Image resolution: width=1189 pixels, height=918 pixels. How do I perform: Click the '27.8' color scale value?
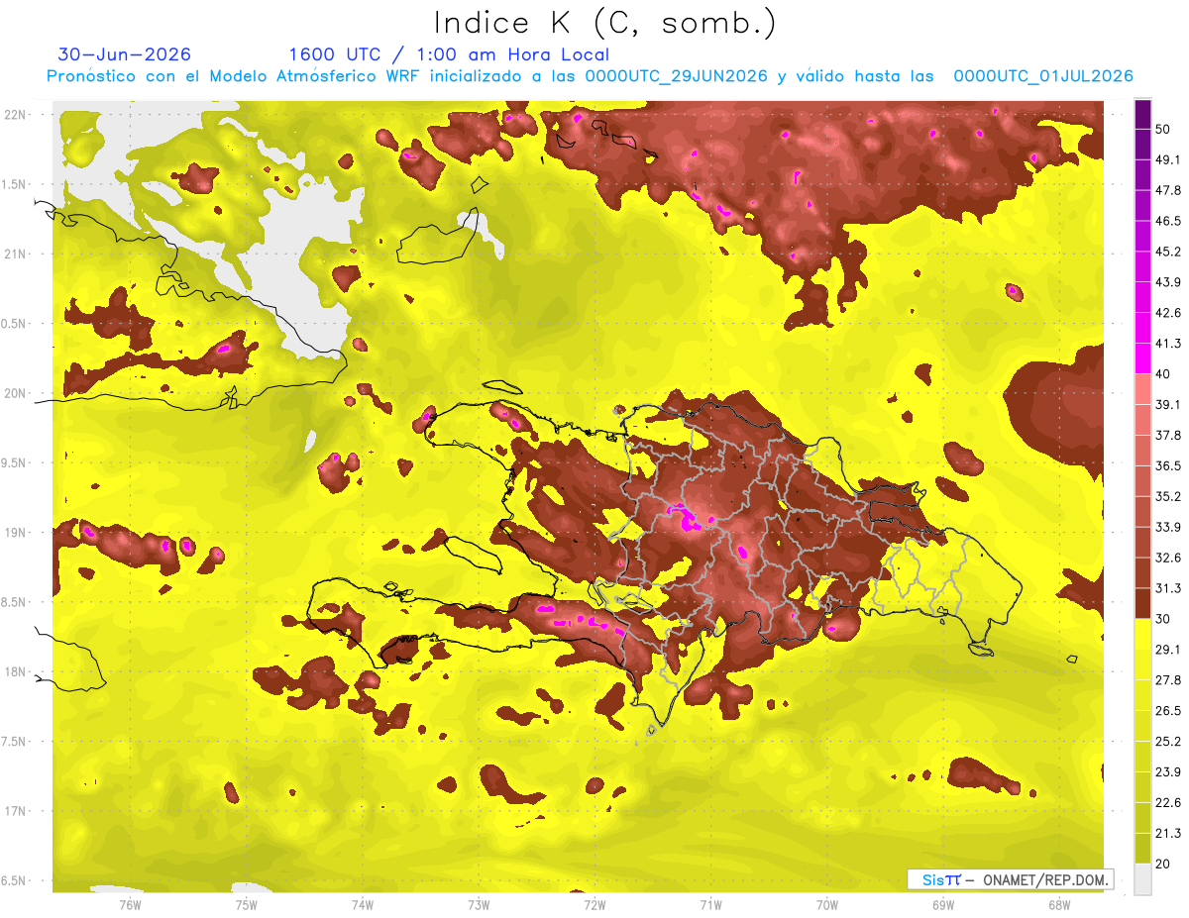(x=1168, y=680)
